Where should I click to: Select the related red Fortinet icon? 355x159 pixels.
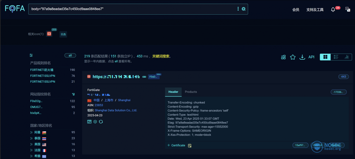[x=49, y=34]
